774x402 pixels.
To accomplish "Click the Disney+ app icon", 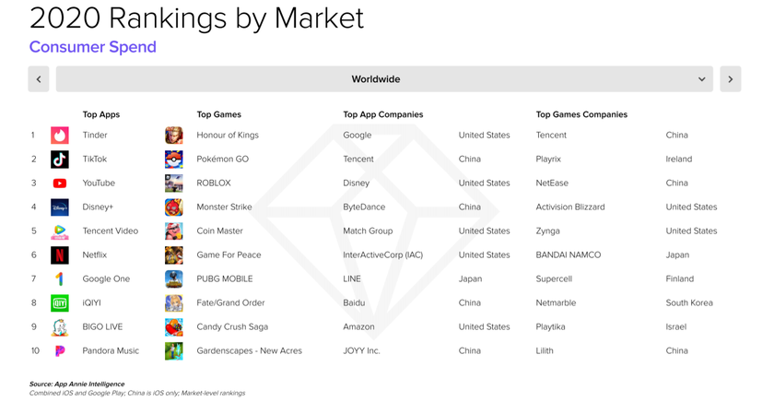I will (x=60, y=207).
